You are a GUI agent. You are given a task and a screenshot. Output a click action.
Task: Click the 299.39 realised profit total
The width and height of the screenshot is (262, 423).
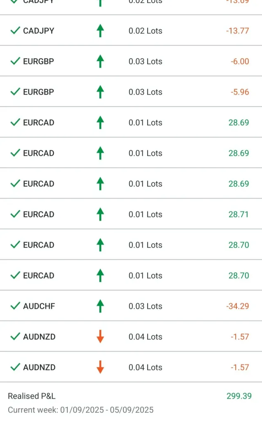coord(239,396)
